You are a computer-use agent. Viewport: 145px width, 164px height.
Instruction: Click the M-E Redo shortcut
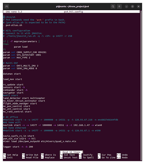[x=122, y=157]
